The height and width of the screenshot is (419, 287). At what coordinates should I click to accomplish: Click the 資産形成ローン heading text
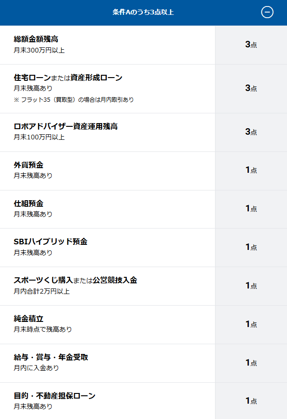pyautogui.click(x=96, y=78)
